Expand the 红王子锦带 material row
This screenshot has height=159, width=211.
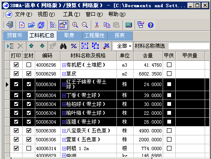click(64, 84)
